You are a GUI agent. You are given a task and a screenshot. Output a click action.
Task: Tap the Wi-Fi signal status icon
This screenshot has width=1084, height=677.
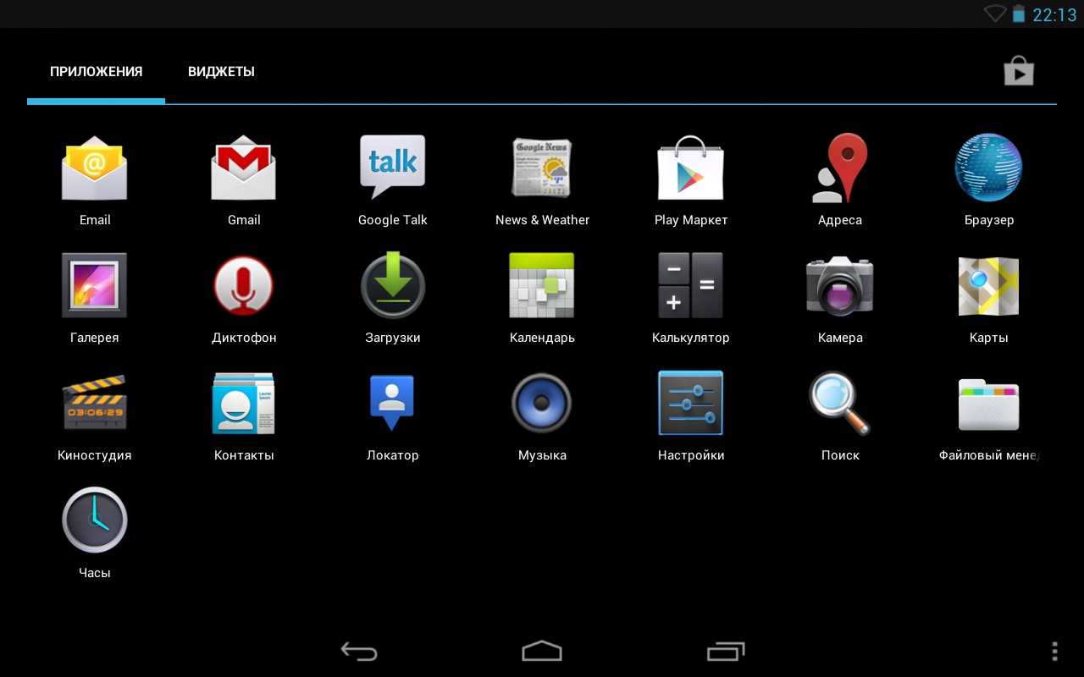[995, 14]
